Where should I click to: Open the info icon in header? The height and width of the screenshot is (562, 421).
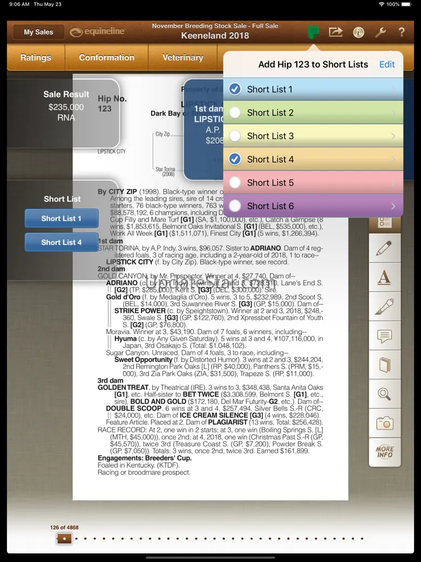coord(358,32)
